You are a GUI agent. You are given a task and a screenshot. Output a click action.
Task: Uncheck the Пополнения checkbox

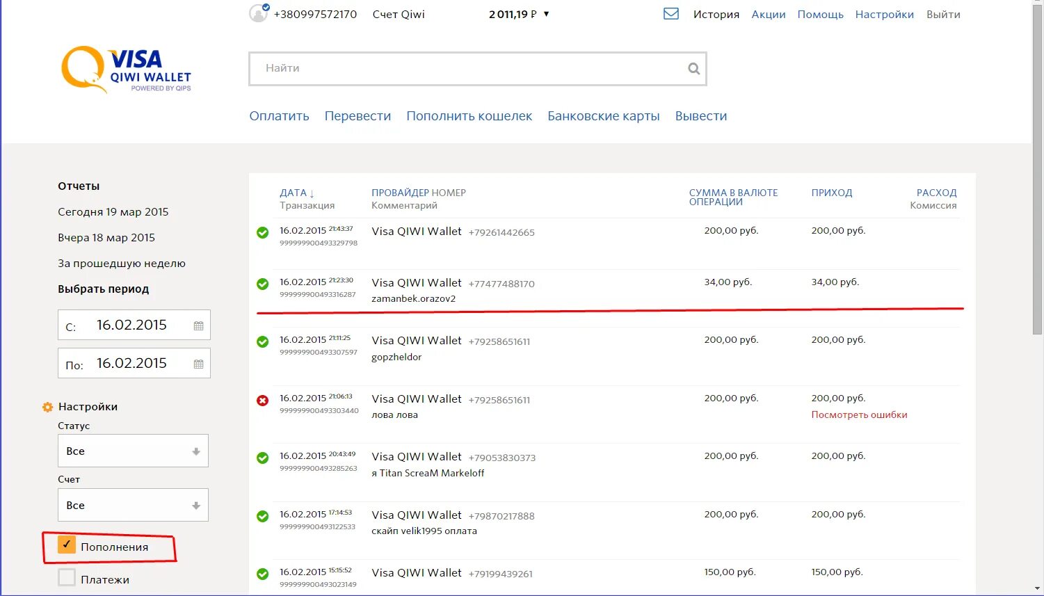[x=67, y=545]
